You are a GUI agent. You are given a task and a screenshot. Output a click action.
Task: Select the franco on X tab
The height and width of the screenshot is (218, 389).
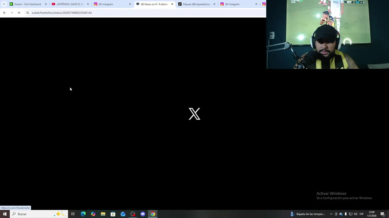pyautogui.click(x=154, y=4)
